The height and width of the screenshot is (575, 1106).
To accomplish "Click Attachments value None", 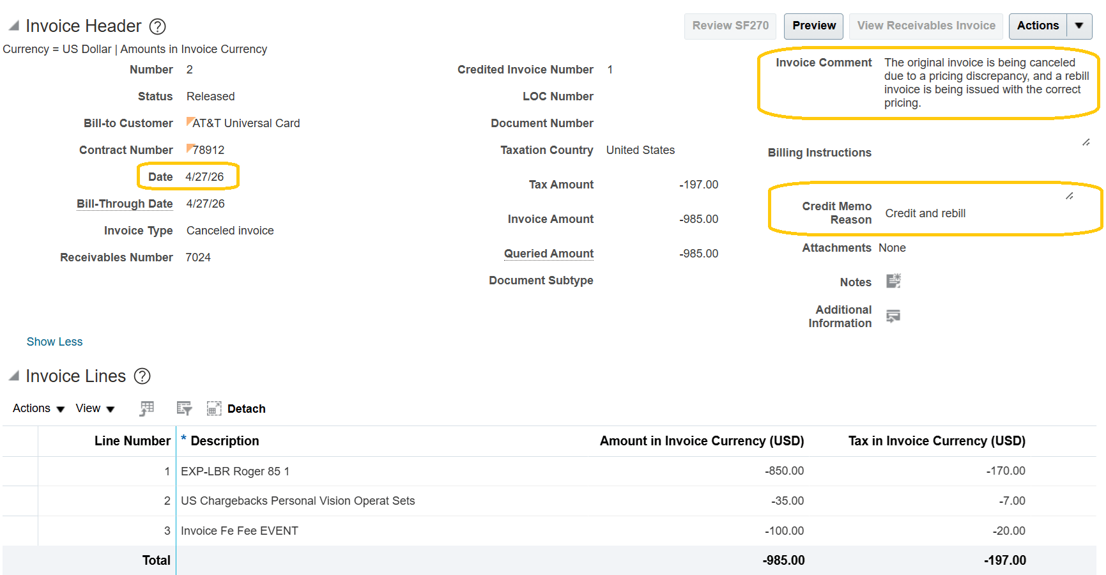I will 892,248.
